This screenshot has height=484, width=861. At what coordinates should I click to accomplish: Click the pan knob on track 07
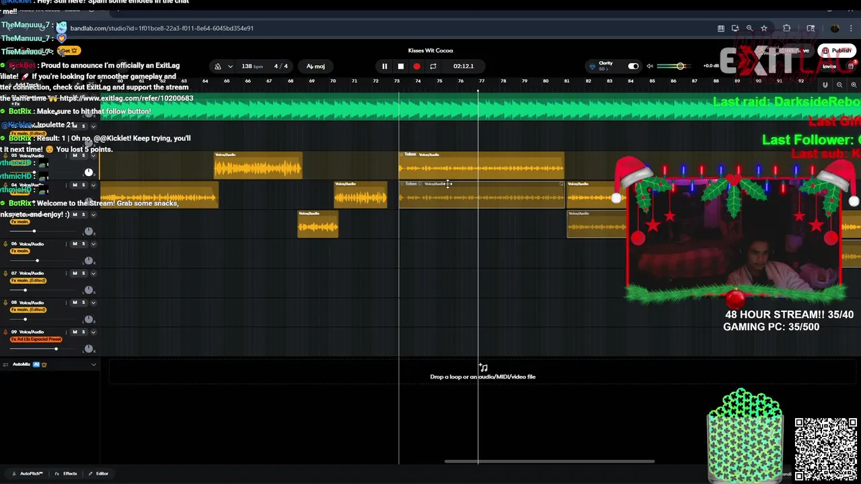(x=88, y=290)
